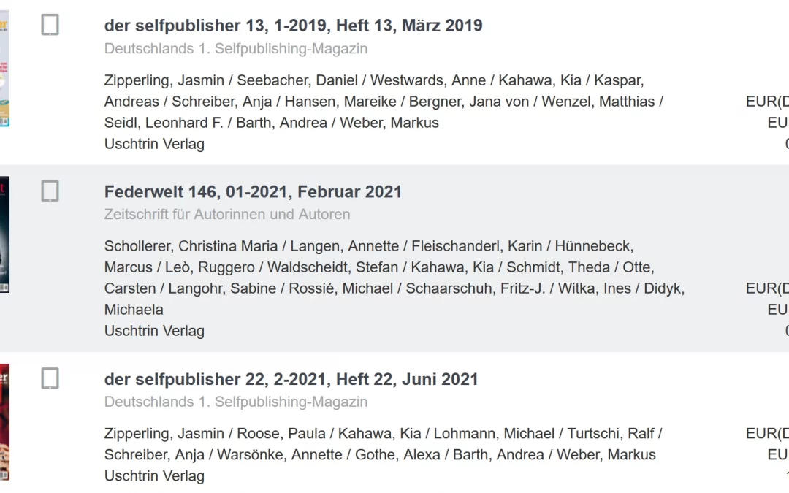The height and width of the screenshot is (493, 789).
Task: Click Uschtrin Verlag under der selfpublisher 13
Action: pyautogui.click(x=154, y=144)
